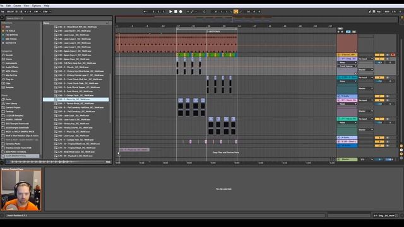Open the File menu
Screen dimensions: 404x227
1,6
